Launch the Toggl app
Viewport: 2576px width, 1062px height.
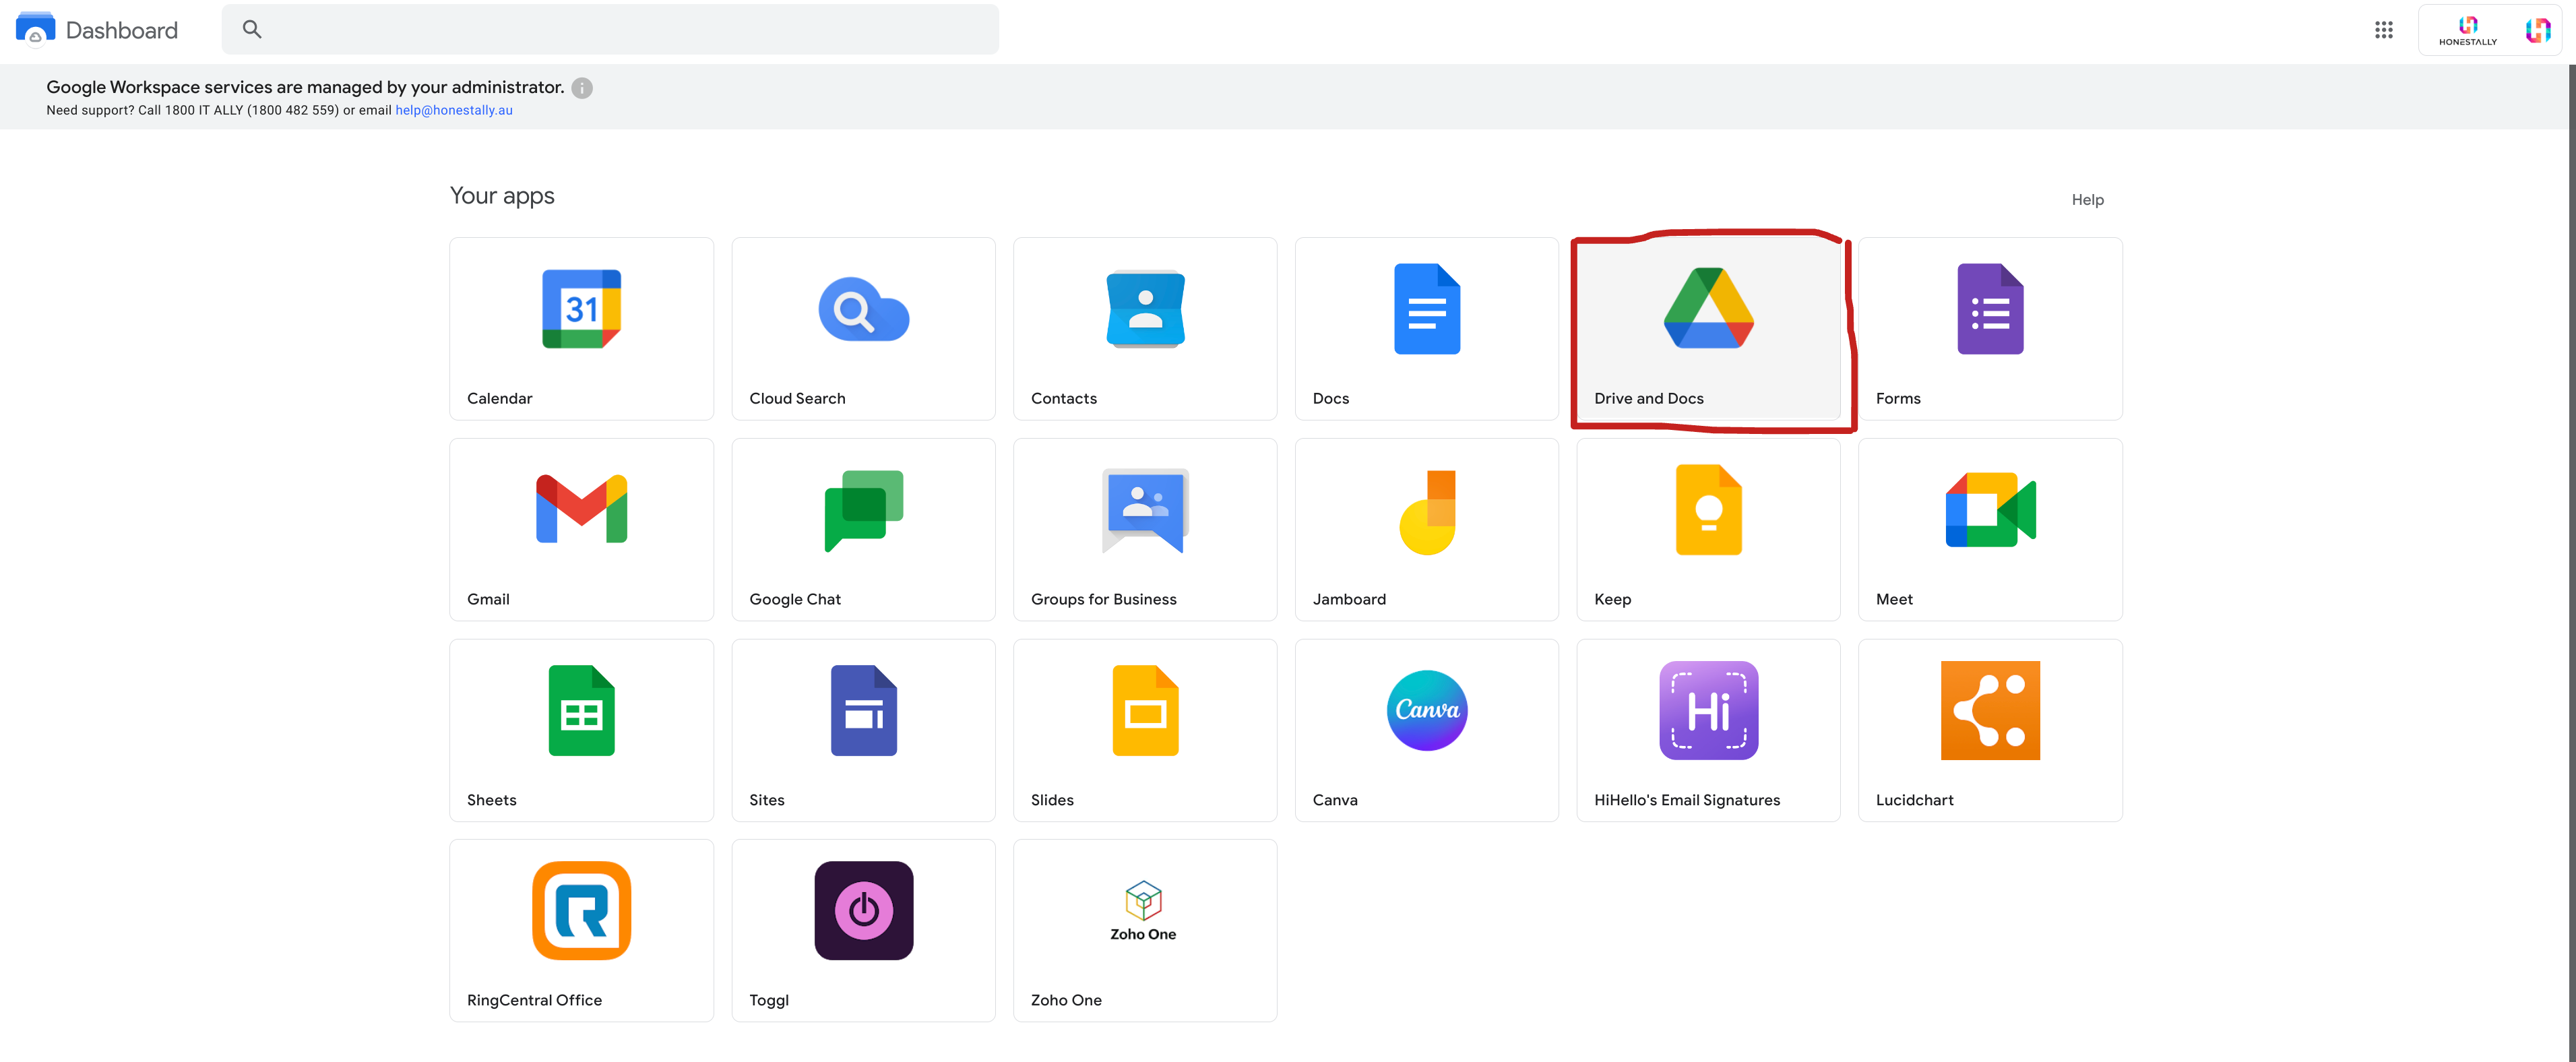(863, 910)
